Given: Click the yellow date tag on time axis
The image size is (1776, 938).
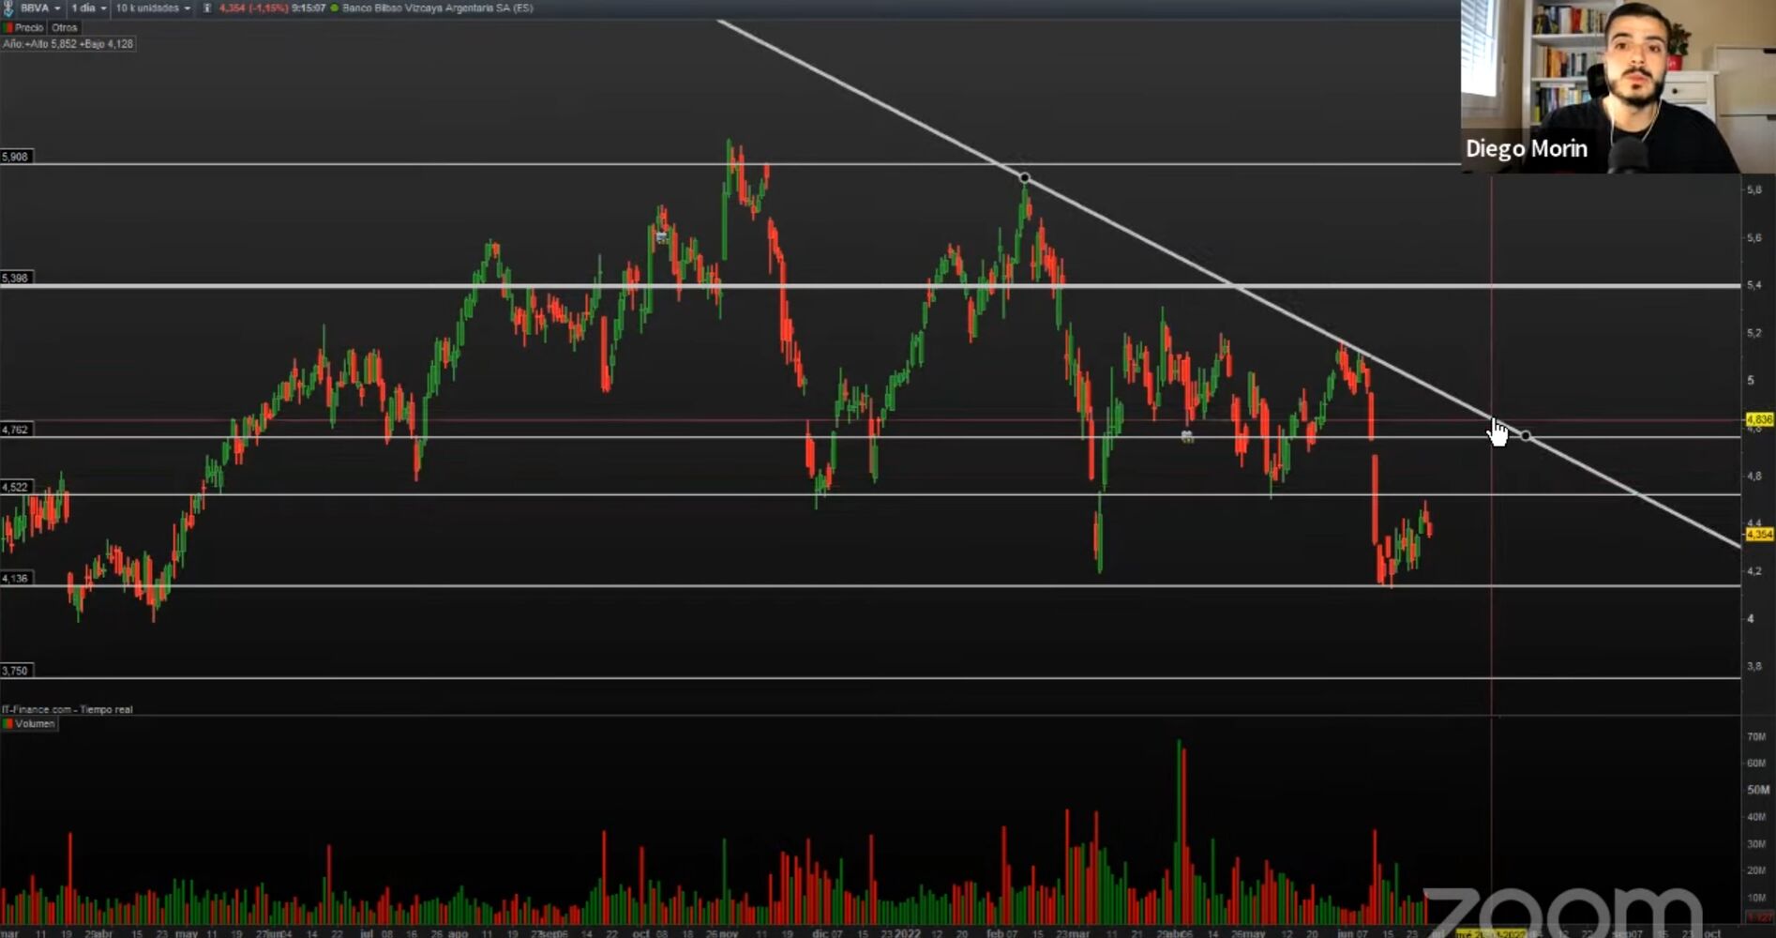Looking at the screenshot, I should pos(1491,933).
